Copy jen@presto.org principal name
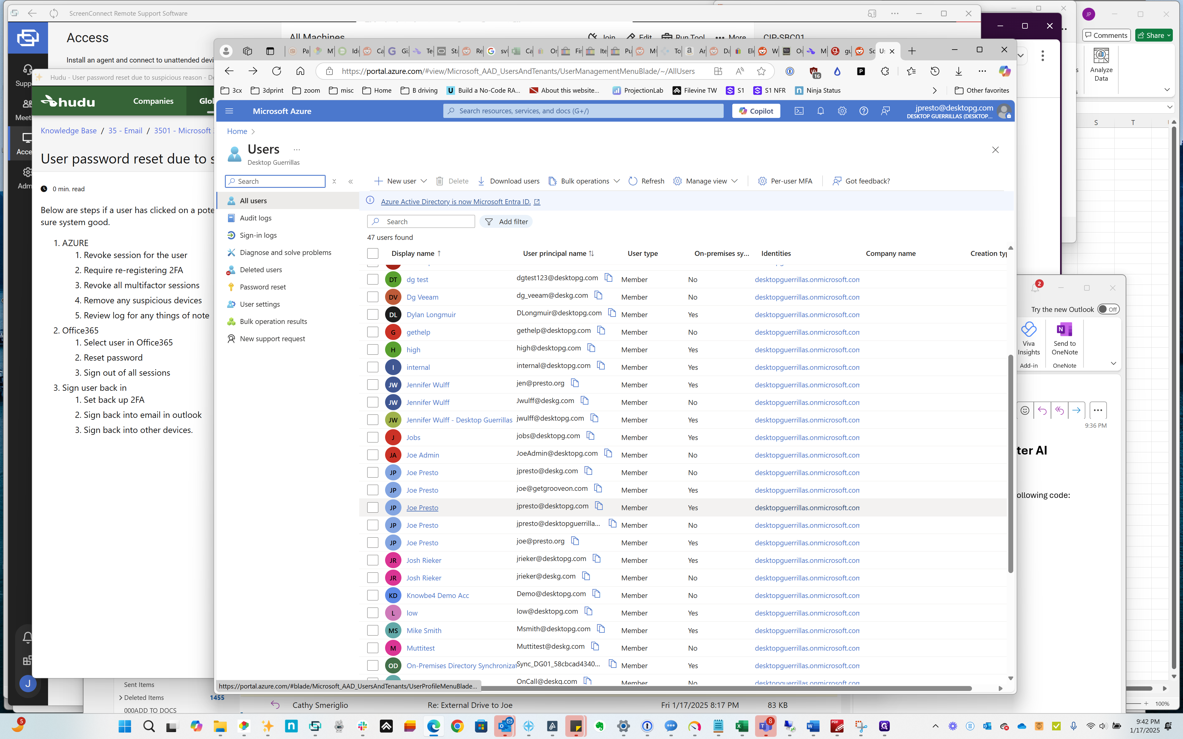Viewport: 1183px width, 739px height. tap(575, 383)
